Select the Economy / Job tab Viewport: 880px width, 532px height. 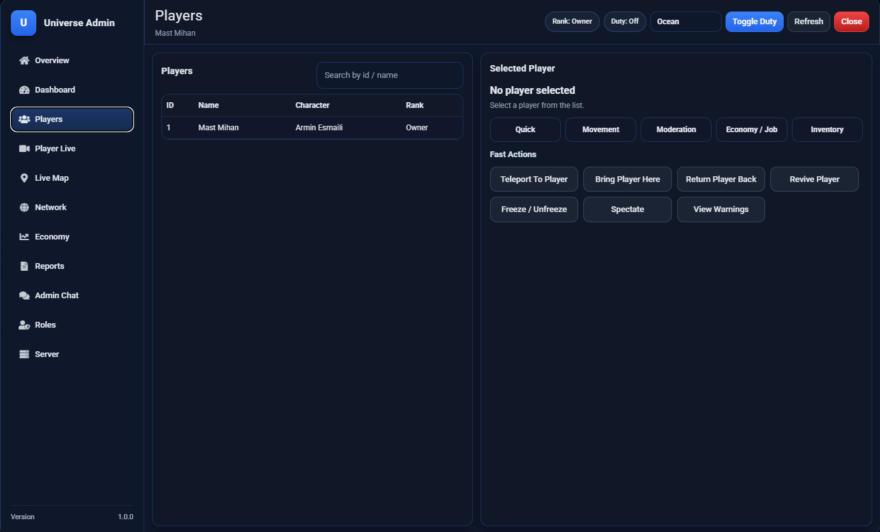[x=752, y=130]
